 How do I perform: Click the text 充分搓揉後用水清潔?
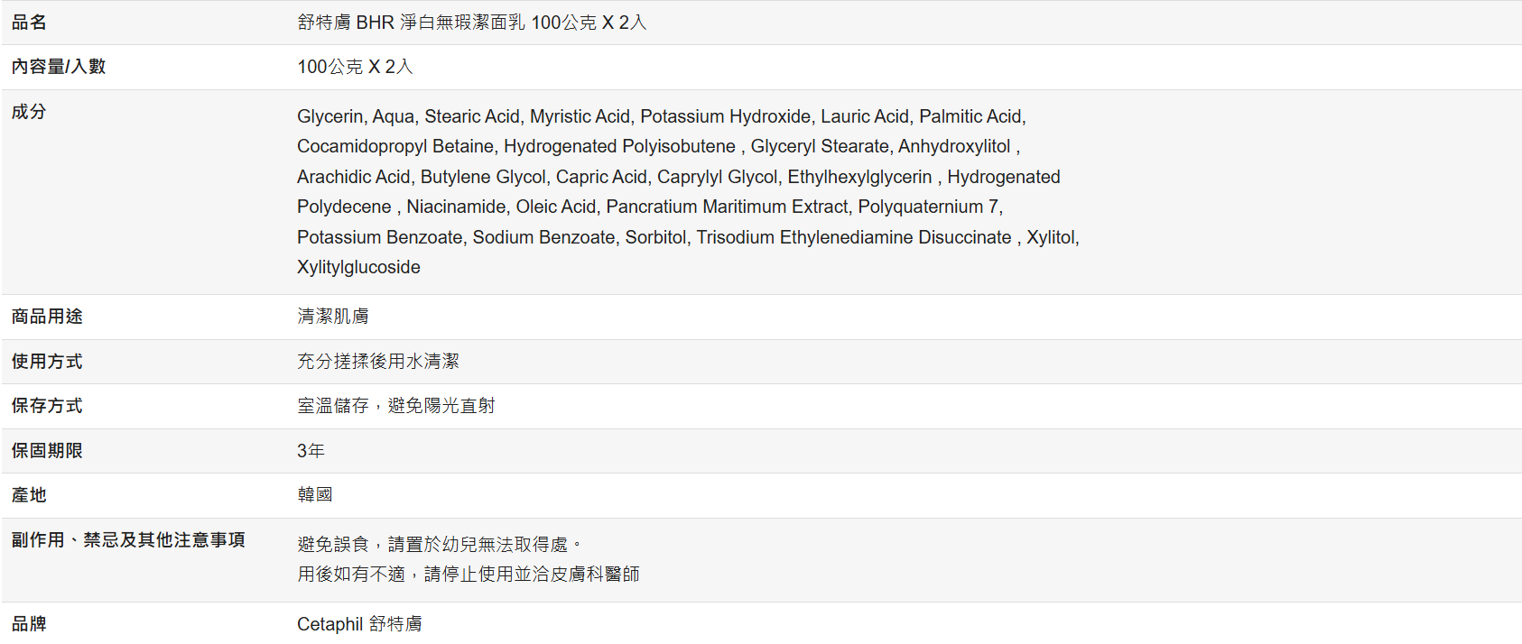[378, 362]
